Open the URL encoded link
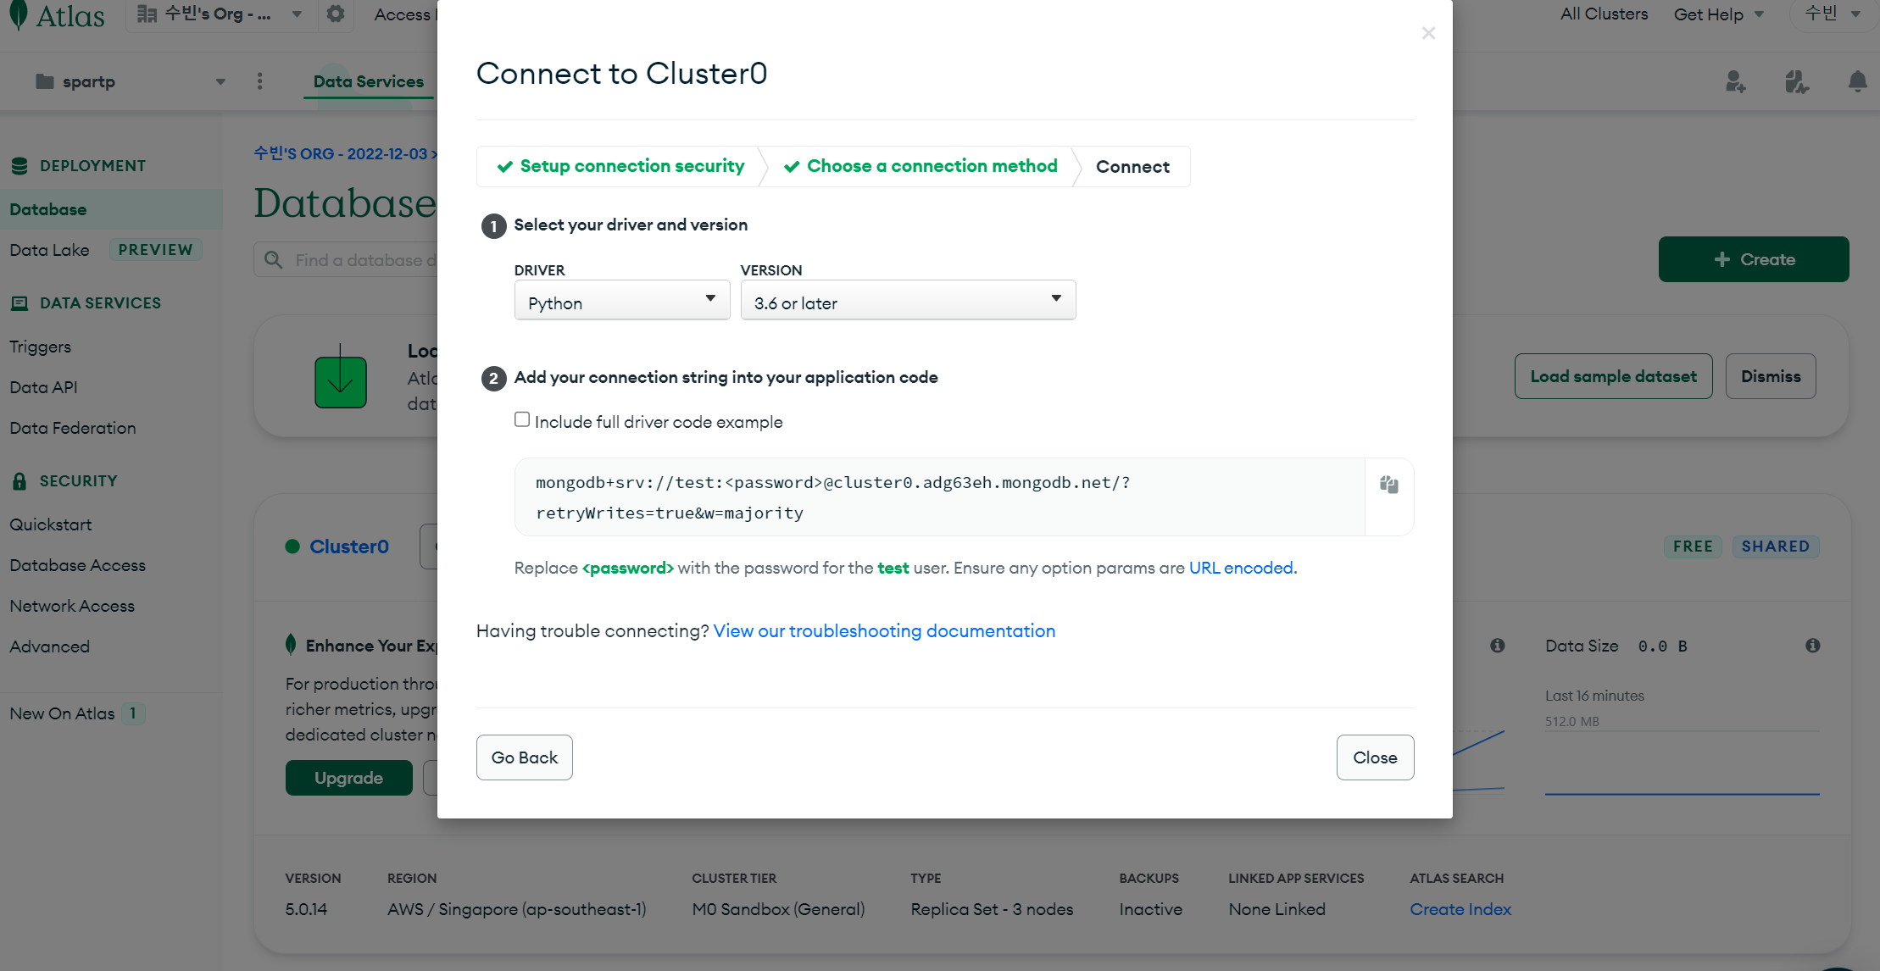 [x=1241, y=568]
